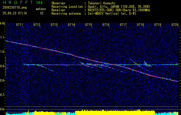Image resolution: width=181 pixels, height=115 pixels.
Task: Click the timestamp 25.08.23 07:10
Action: click(15, 13)
